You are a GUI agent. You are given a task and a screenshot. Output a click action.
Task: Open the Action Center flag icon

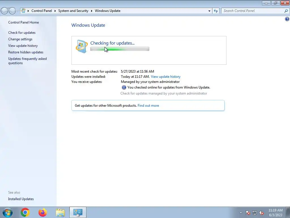248,213
